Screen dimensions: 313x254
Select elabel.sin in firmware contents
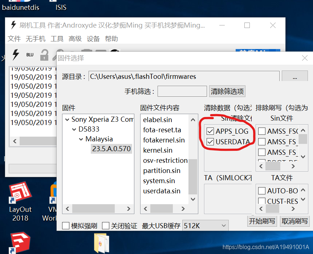click(x=158, y=120)
